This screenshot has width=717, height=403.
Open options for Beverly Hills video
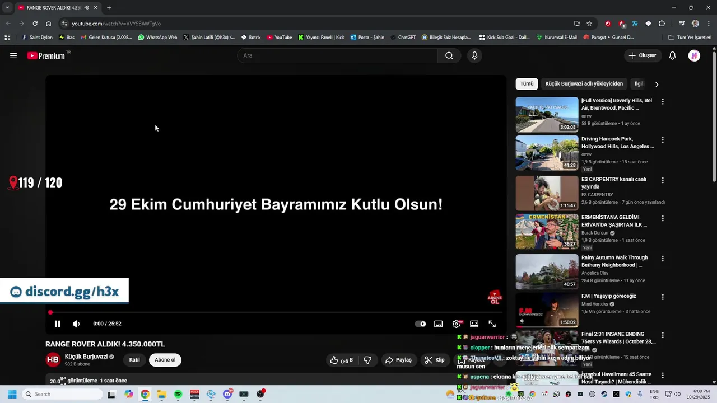tap(663, 102)
